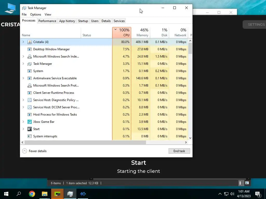The image size is (266, 199).
Task: Expand the Cristalix (4) process group
Action: coord(23,42)
